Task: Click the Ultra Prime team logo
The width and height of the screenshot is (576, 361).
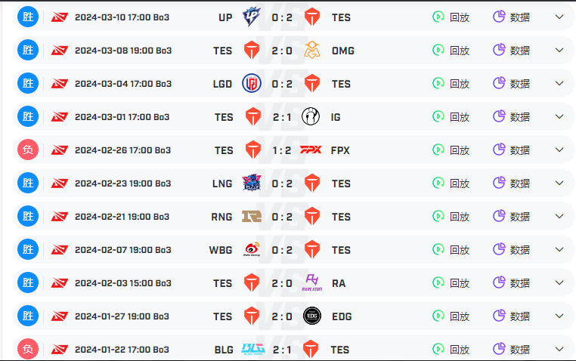Action: tap(252, 17)
